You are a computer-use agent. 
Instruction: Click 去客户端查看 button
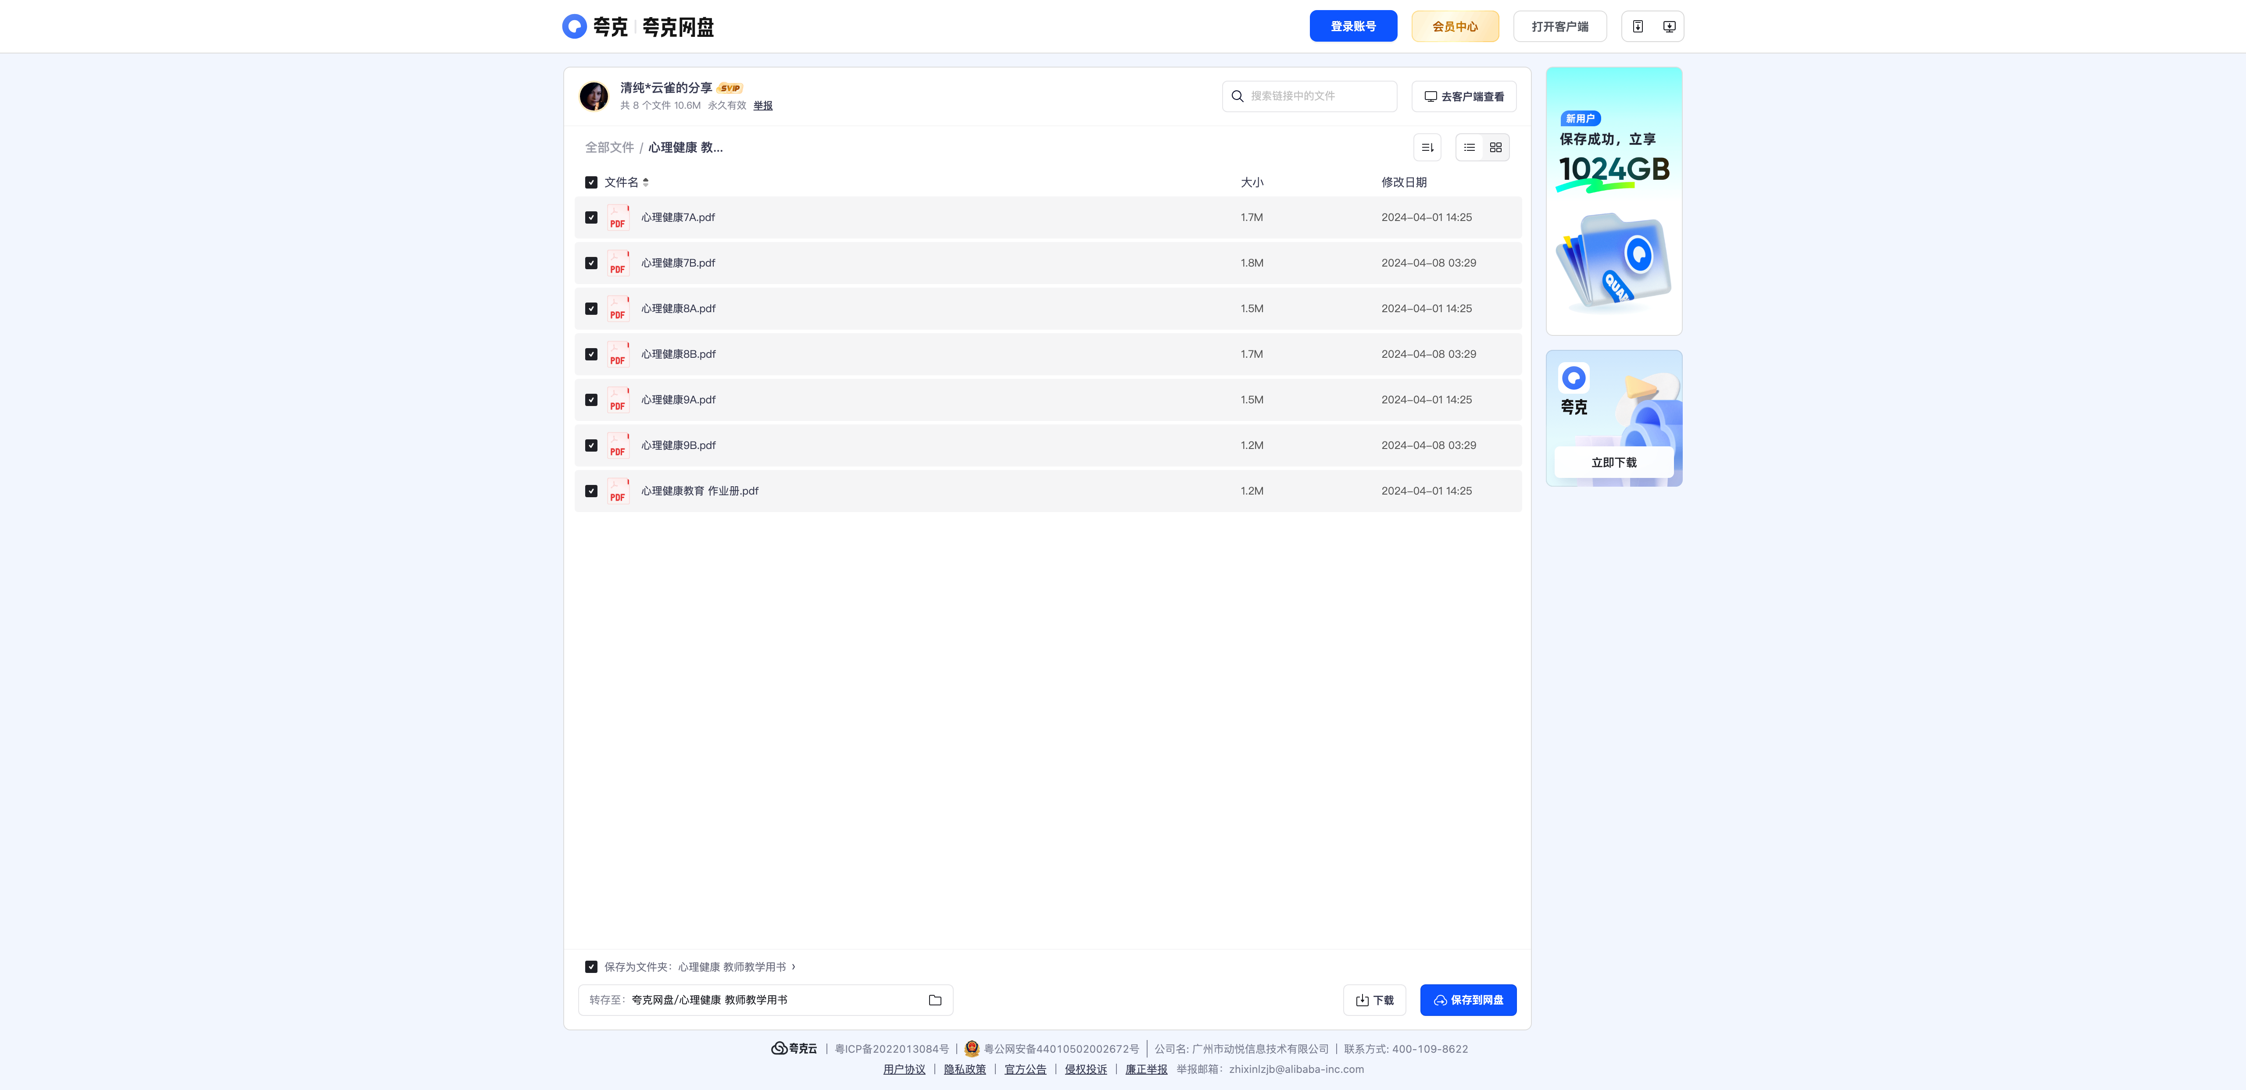(1464, 96)
